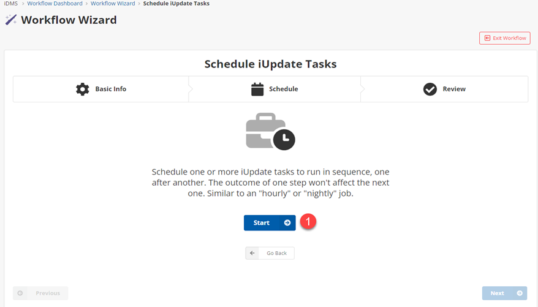538x307 pixels.
Task: Open the IDMS breadcrumb link
Action: tap(10, 4)
